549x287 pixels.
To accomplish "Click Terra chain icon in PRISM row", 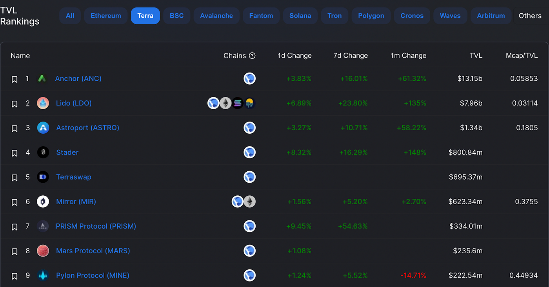I will pyautogui.click(x=249, y=226).
